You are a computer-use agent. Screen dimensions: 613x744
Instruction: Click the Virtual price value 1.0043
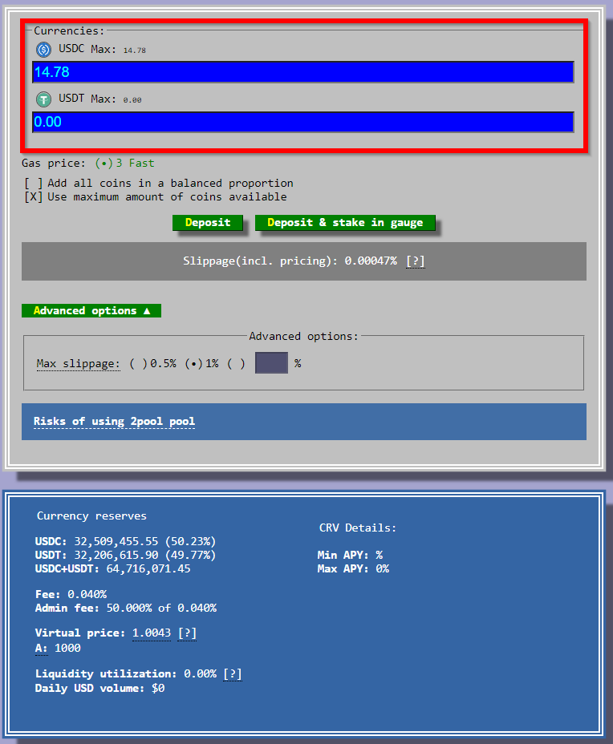coord(152,633)
